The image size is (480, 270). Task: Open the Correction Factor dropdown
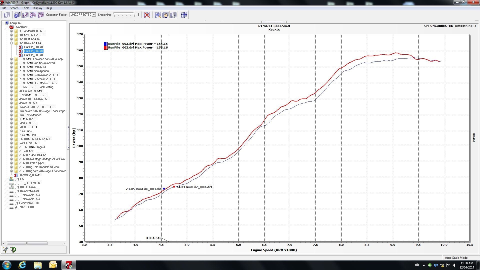pos(94,15)
